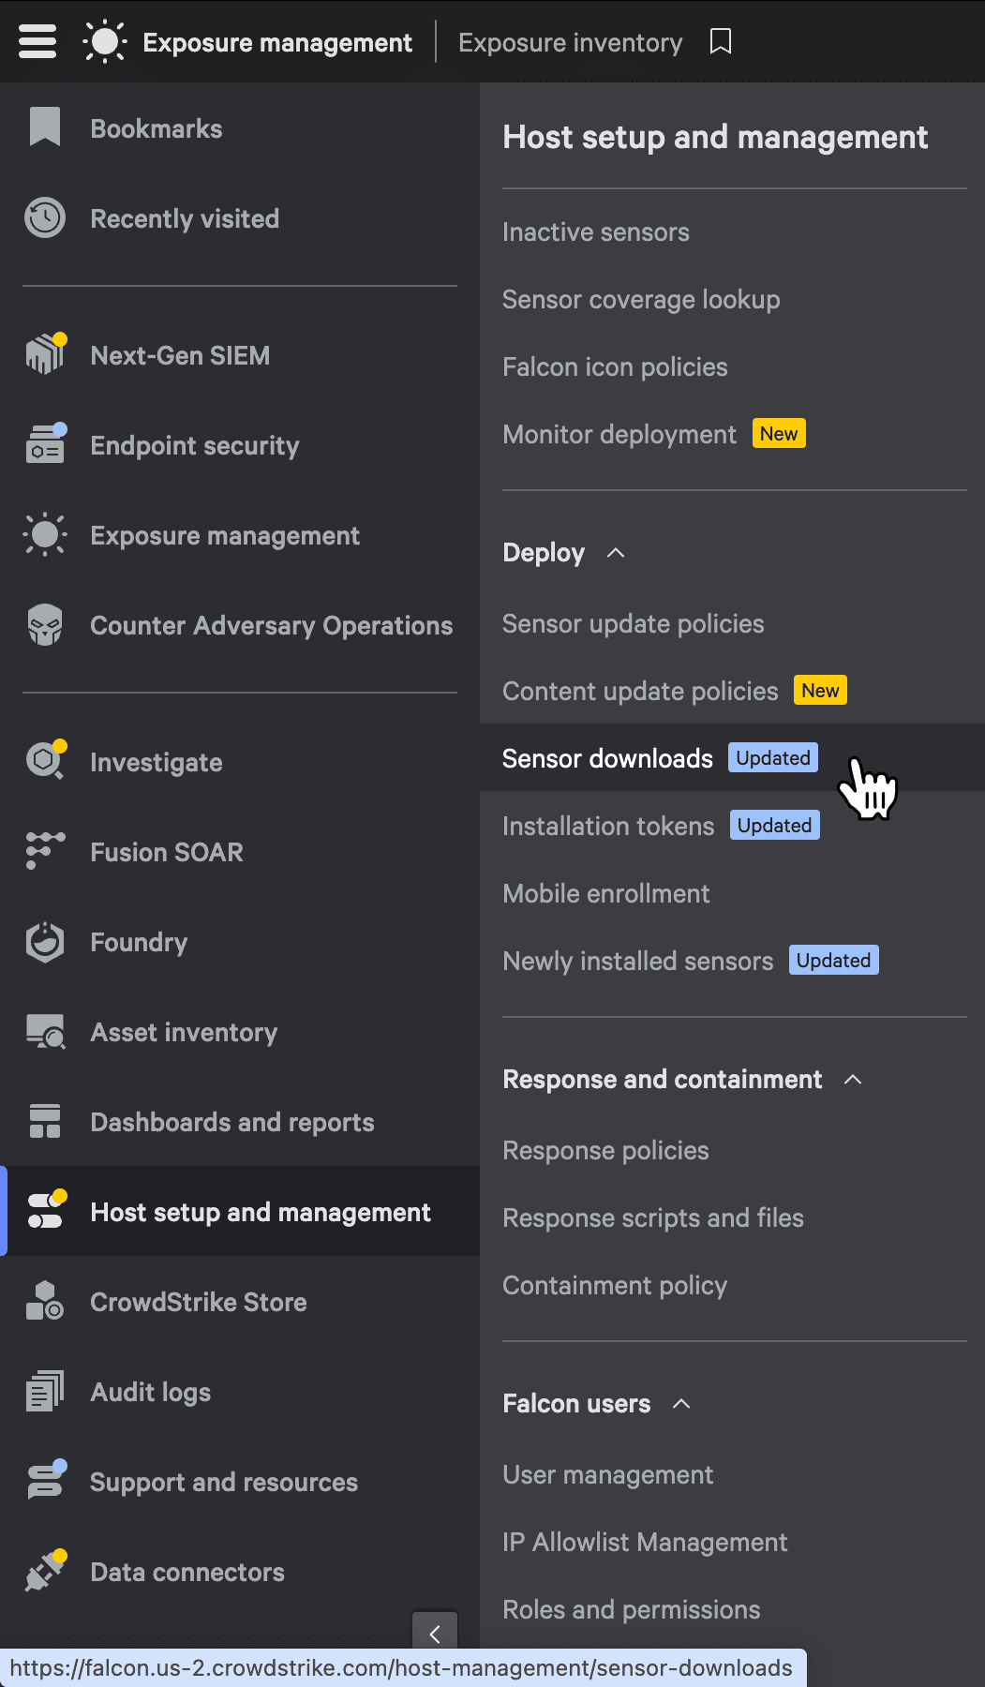Viewport: 985px width, 1687px height.
Task: Select the Next-Gen SIEM icon
Action: (44, 354)
